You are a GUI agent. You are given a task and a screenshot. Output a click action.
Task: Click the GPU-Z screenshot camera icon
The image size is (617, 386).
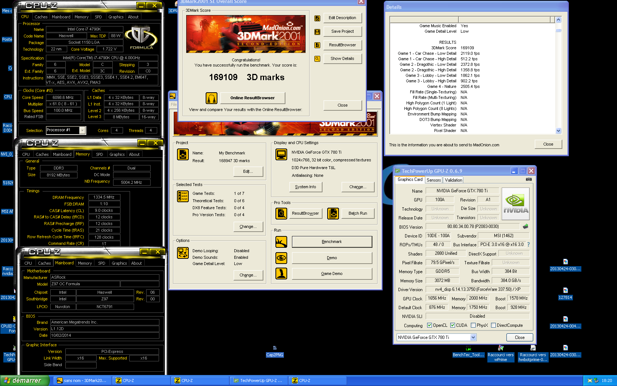pos(529,179)
